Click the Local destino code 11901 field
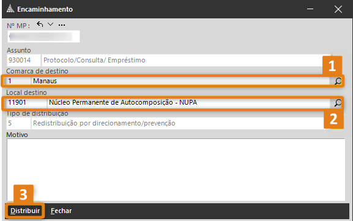The width and height of the screenshot is (353, 221). click(26, 102)
